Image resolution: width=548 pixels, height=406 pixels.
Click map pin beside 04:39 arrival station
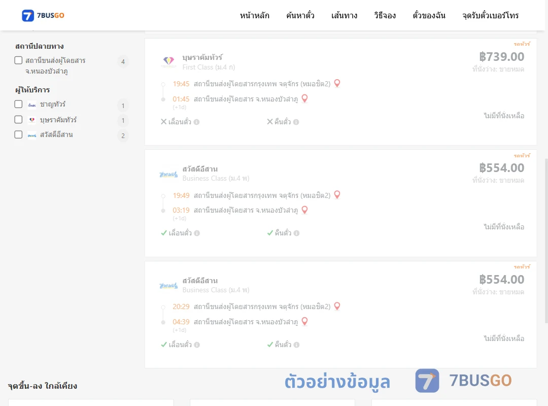pyautogui.click(x=305, y=321)
